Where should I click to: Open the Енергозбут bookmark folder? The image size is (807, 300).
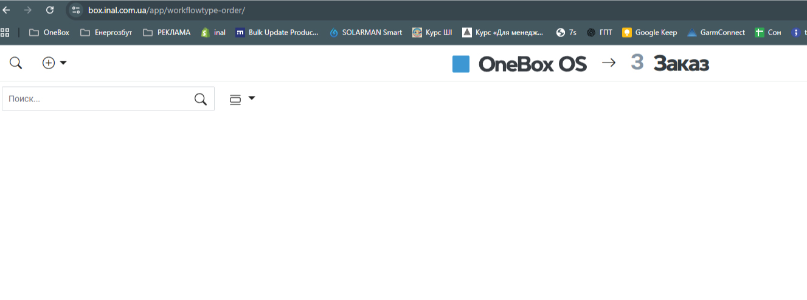coord(106,32)
